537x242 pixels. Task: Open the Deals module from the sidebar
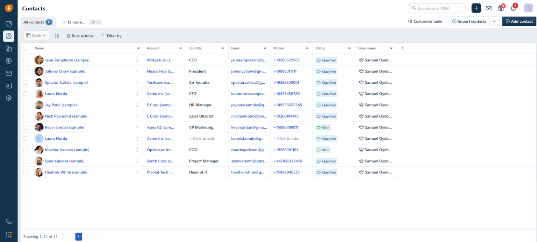coord(9,61)
